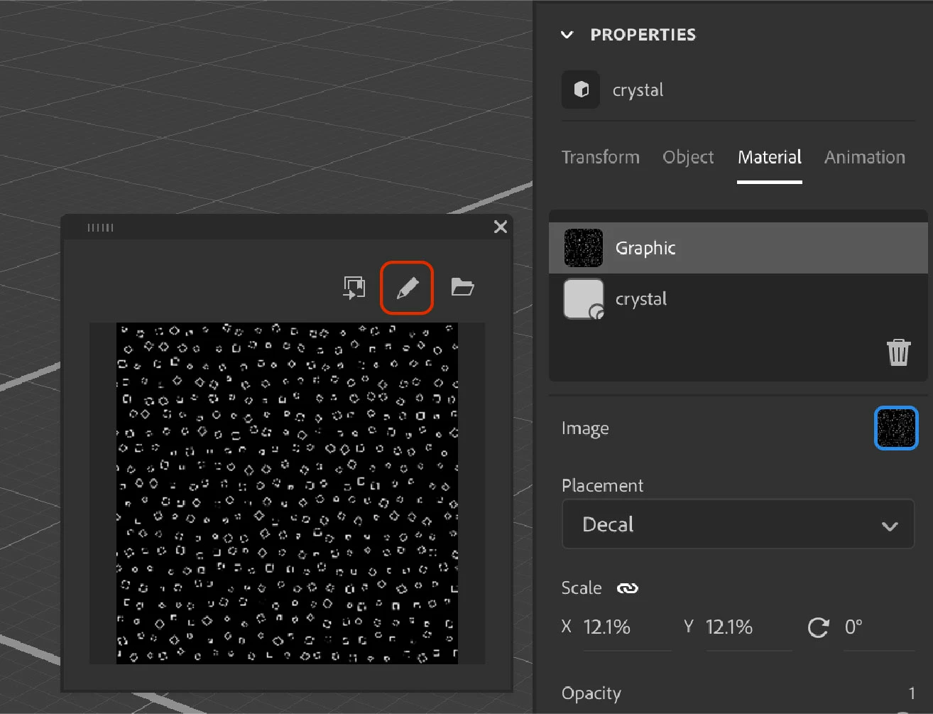Open the Image swatch thumbnail
933x714 pixels.
[x=896, y=428]
